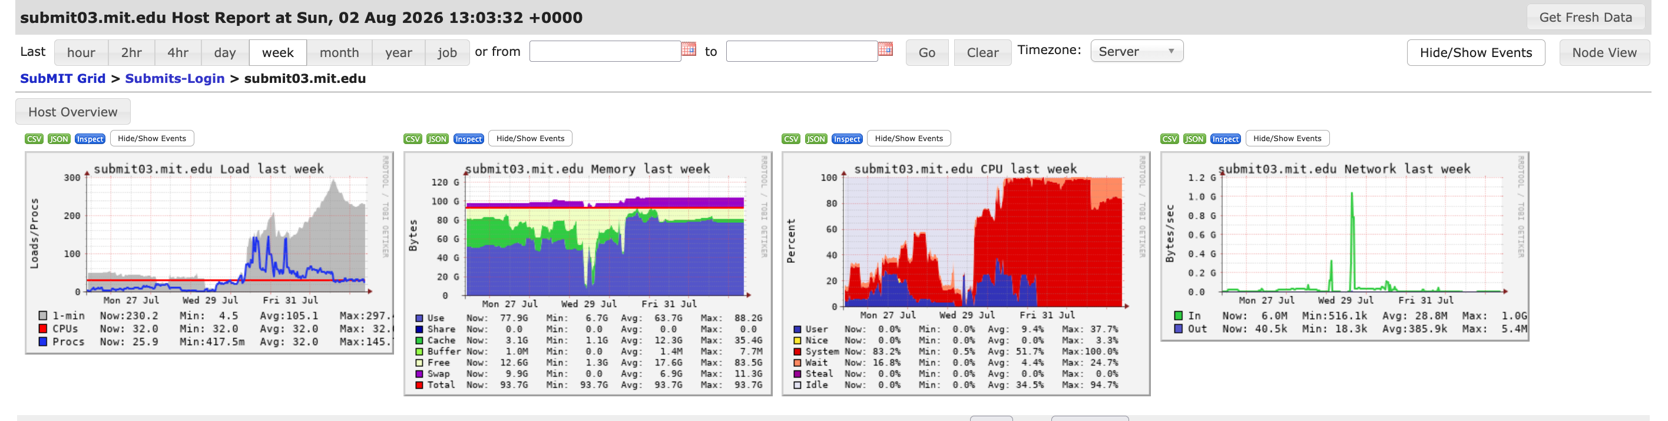Select the week time range
The image size is (1668, 421).
278,52
